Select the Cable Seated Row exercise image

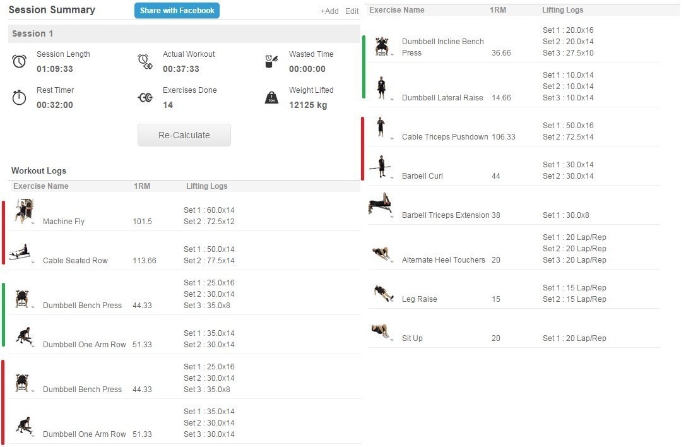tap(20, 253)
